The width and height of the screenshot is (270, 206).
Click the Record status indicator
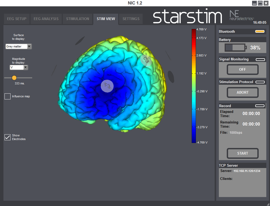[260, 106]
